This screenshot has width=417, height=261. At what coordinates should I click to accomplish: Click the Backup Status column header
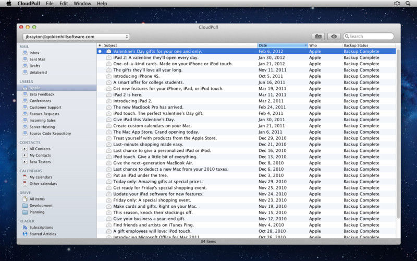coord(369,45)
